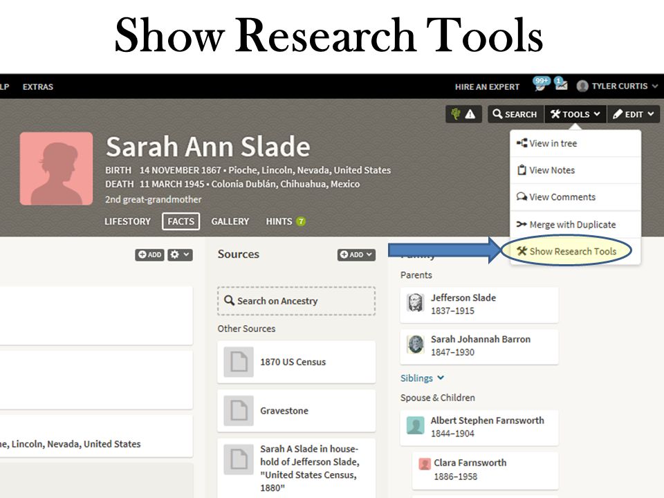The height and width of the screenshot is (498, 664).
Task: Open the Tools dropdown menu
Action: coord(575,114)
